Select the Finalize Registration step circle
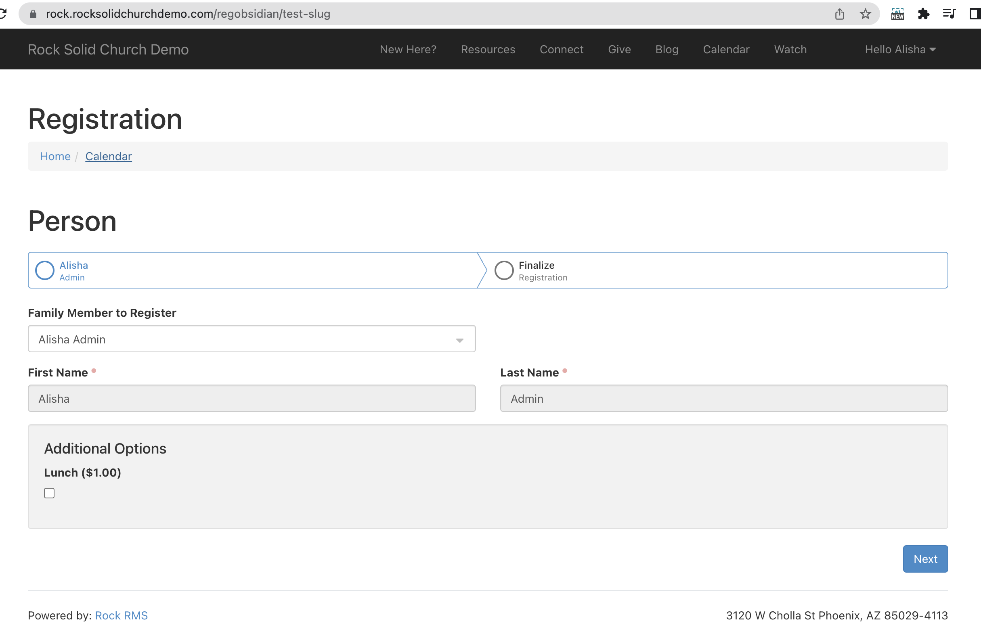Viewport: 981px width, 640px height. click(504, 270)
